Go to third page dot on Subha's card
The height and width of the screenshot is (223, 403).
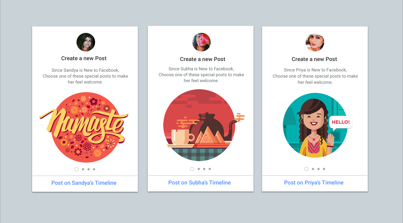204,169
